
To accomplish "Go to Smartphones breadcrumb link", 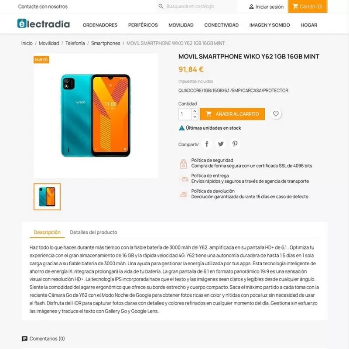I will pos(106,43).
